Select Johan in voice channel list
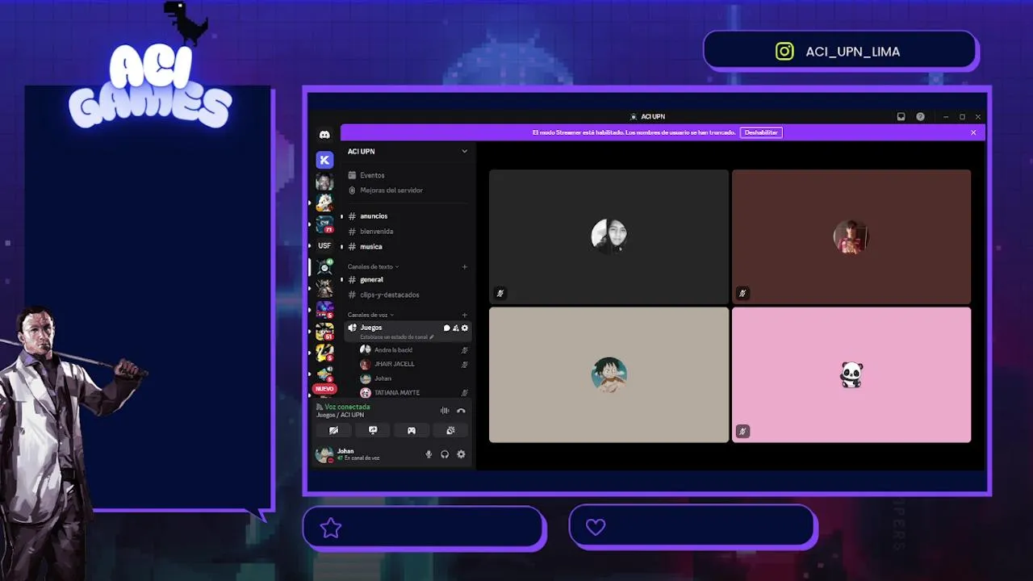The height and width of the screenshot is (581, 1033). pos(412,378)
